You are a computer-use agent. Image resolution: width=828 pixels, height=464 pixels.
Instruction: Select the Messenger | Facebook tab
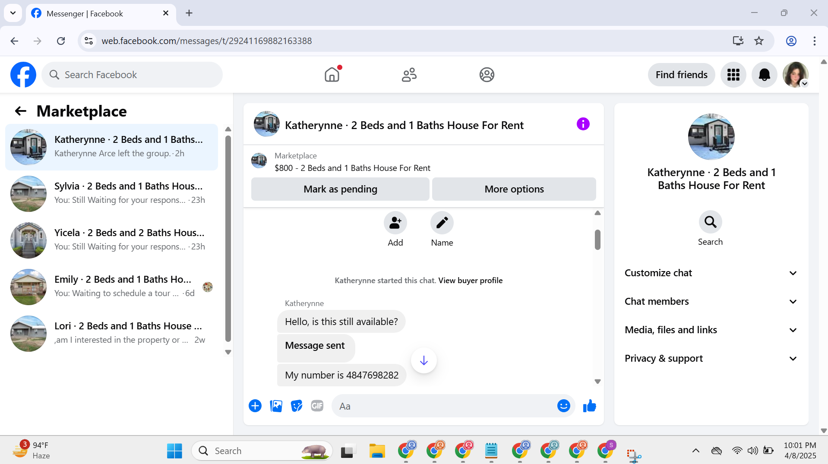101,14
